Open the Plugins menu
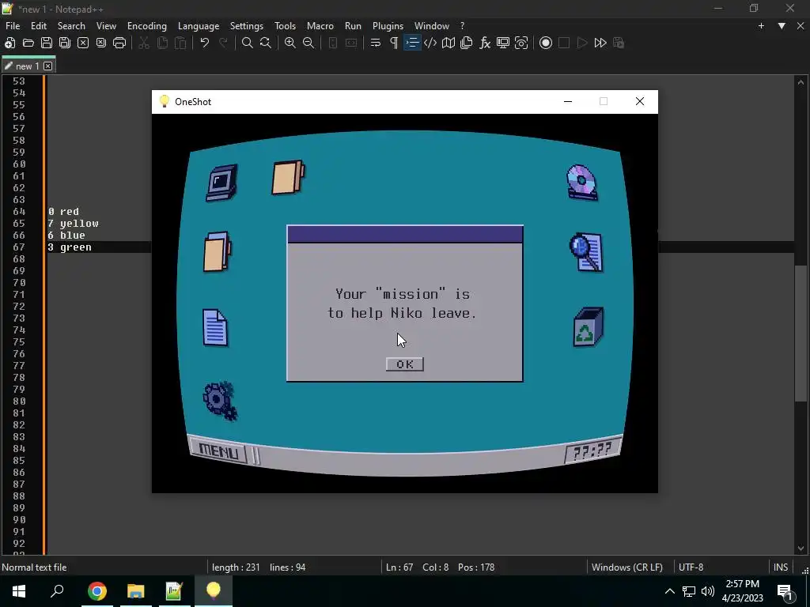 point(388,26)
